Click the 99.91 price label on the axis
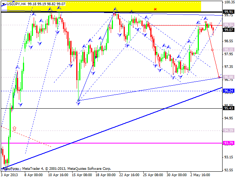Viewport: 237px width, 178px height. pyautogui.click(x=230, y=11)
